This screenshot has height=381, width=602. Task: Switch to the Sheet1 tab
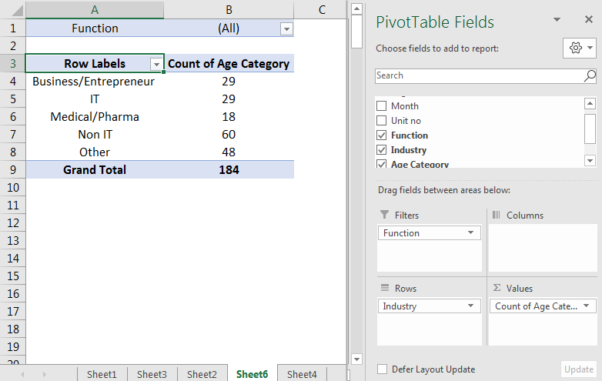click(102, 375)
